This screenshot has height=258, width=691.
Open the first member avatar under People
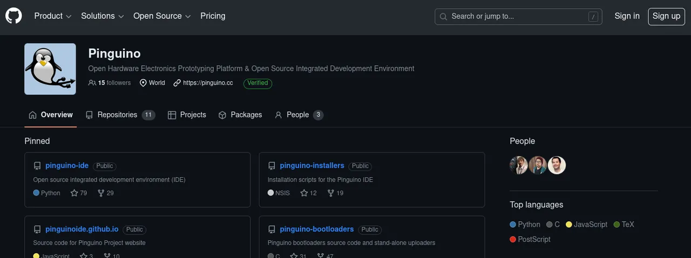pos(519,165)
